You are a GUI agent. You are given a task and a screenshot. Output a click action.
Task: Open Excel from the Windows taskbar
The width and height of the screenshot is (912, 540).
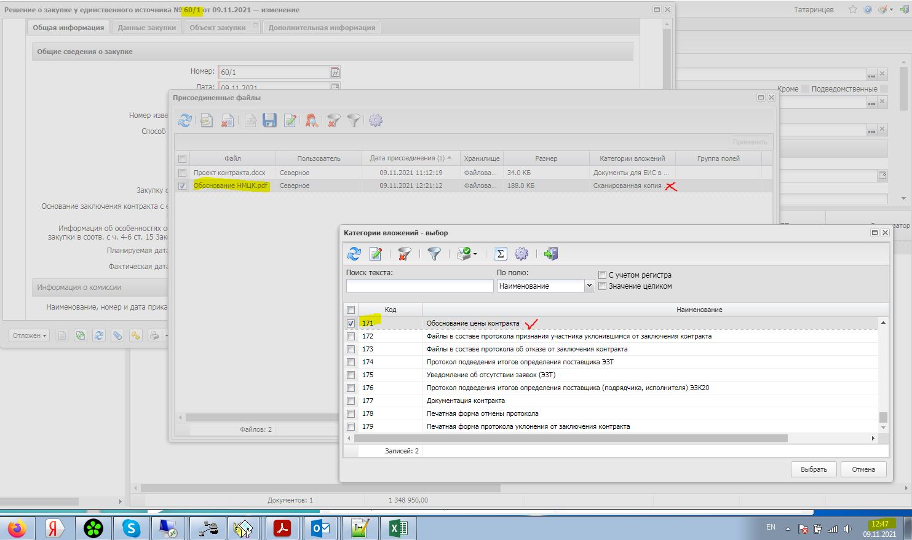pos(398,528)
